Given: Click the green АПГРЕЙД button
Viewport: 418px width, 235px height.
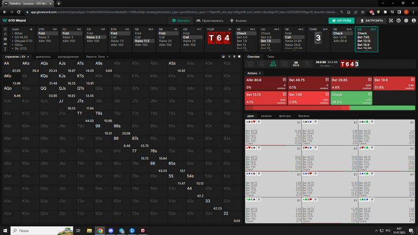Looking at the screenshot, I should click(342, 20).
